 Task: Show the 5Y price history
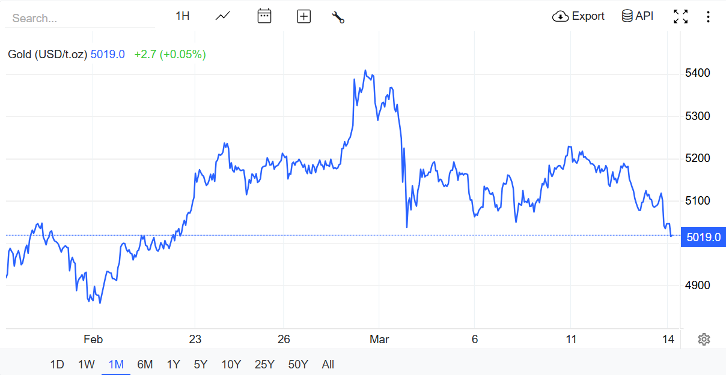pyautogui.click(x=201, y=364)
